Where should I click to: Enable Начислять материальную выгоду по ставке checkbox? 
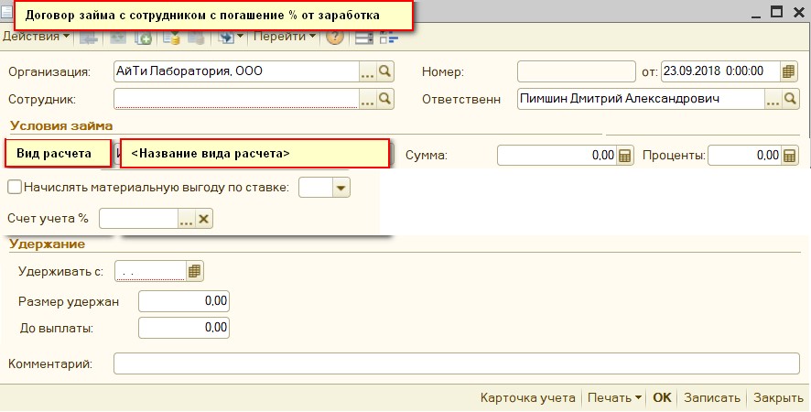(x=14, y=187)
